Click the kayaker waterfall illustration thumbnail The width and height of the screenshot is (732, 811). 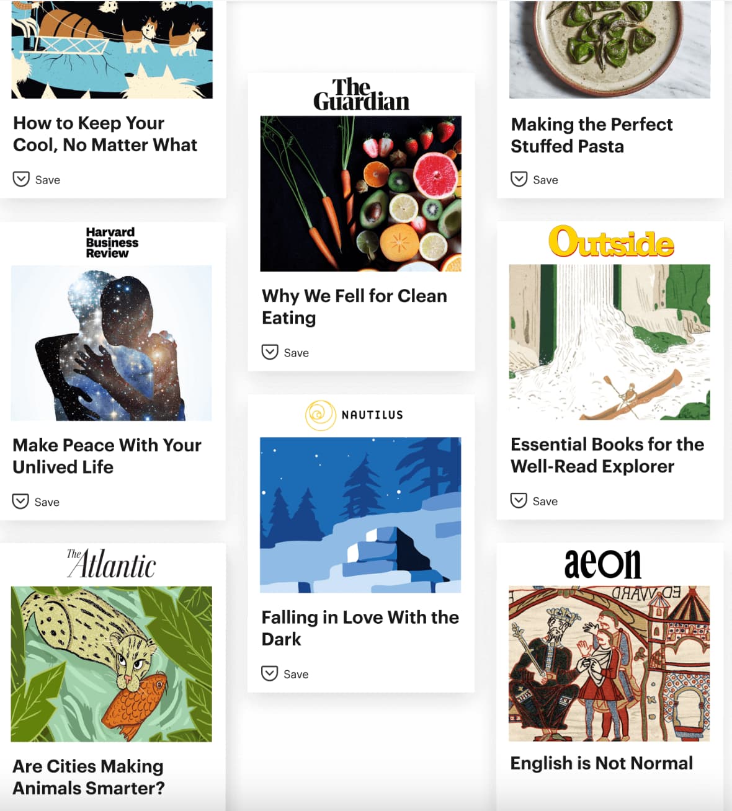click(x=609, y=342)
